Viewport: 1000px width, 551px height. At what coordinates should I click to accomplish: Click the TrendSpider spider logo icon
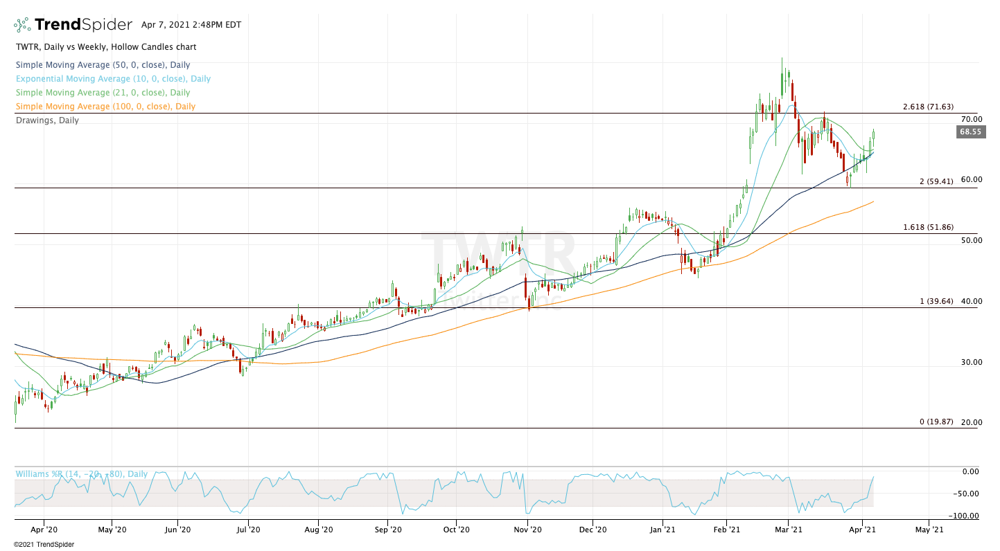click(x=22, y=25)
